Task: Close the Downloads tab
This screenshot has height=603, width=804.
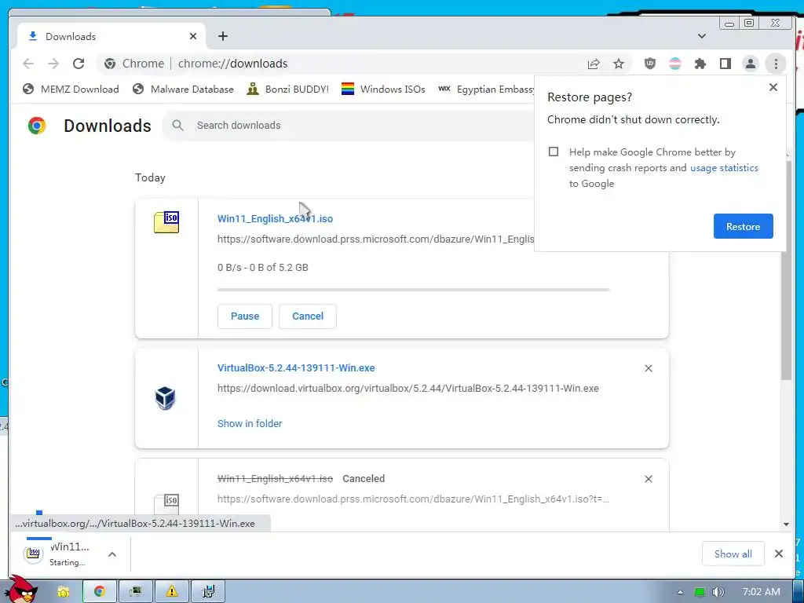Action: [x=193, y=36]
